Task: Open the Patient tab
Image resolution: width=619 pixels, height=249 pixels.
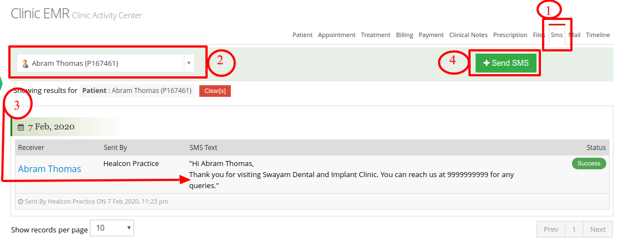Action: point(302,35)
